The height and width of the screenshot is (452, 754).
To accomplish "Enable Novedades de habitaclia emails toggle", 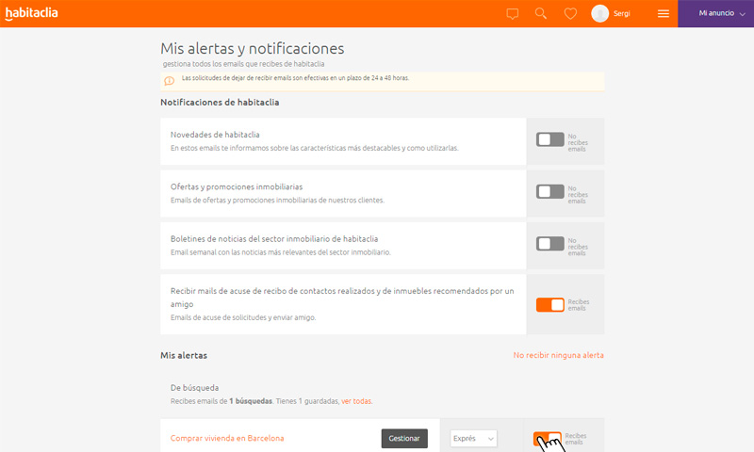I will click(549, 139).
